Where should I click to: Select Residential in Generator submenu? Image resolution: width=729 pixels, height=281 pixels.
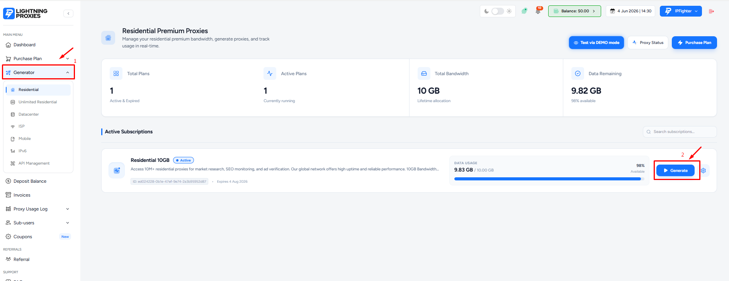coord(38,90)
